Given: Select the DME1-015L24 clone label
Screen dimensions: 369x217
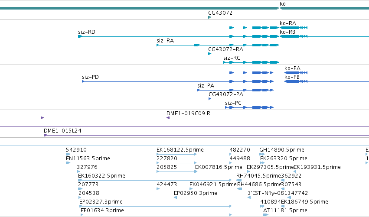Looking at the screenshot, I should 62,131.
